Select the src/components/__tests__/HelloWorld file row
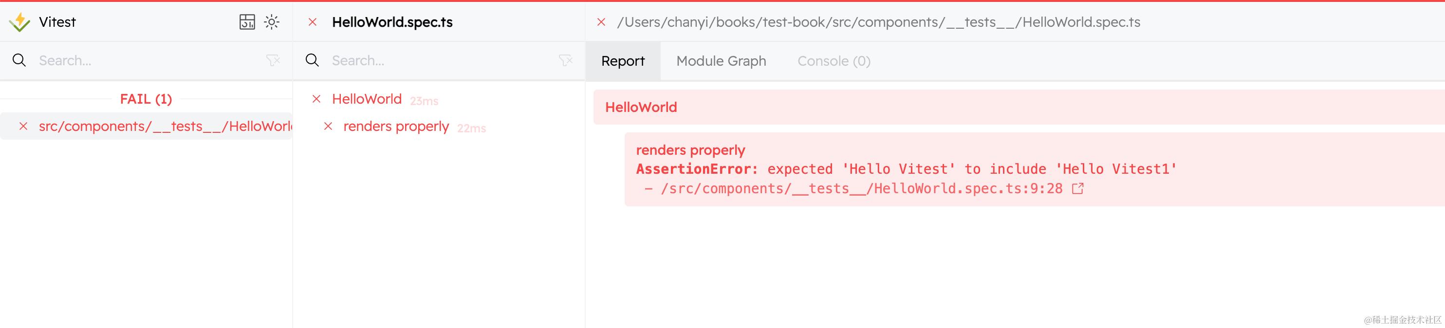The height and width of the screenshot is (328, 1445). tap(146, 126)
